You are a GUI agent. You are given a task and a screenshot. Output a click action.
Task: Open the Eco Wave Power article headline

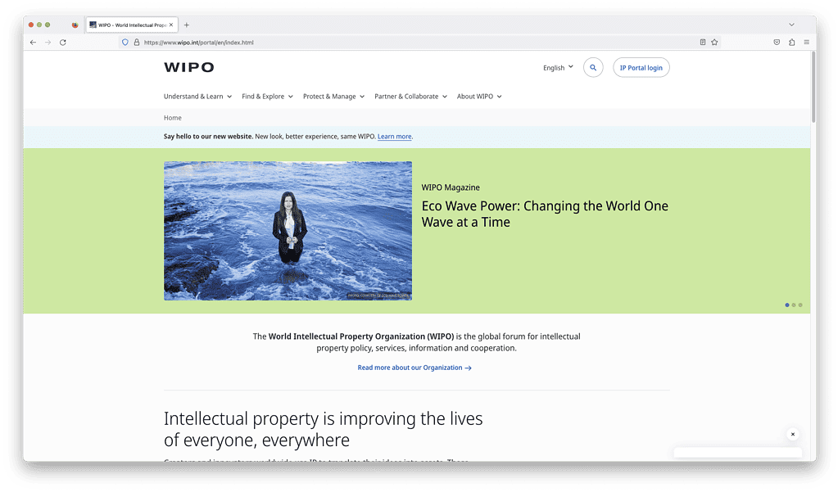(545, 214)
